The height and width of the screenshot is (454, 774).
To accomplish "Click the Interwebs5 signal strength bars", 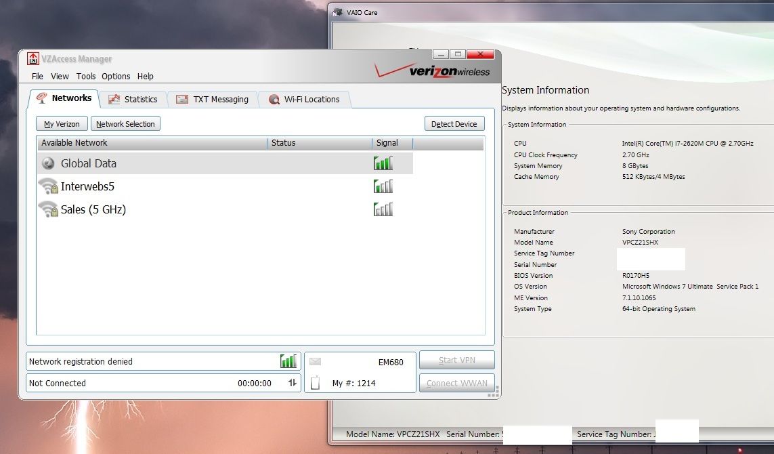I will coord(383,186).
